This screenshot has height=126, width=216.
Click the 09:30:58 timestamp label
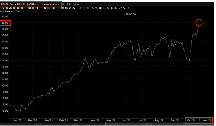[x=131, y=14]
